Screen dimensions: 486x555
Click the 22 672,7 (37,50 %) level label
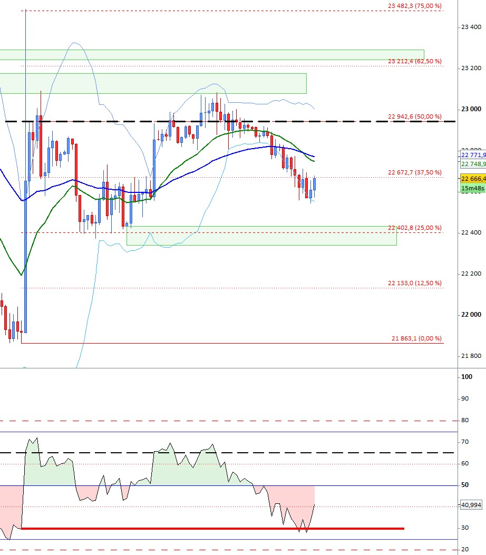pos(414,172)
